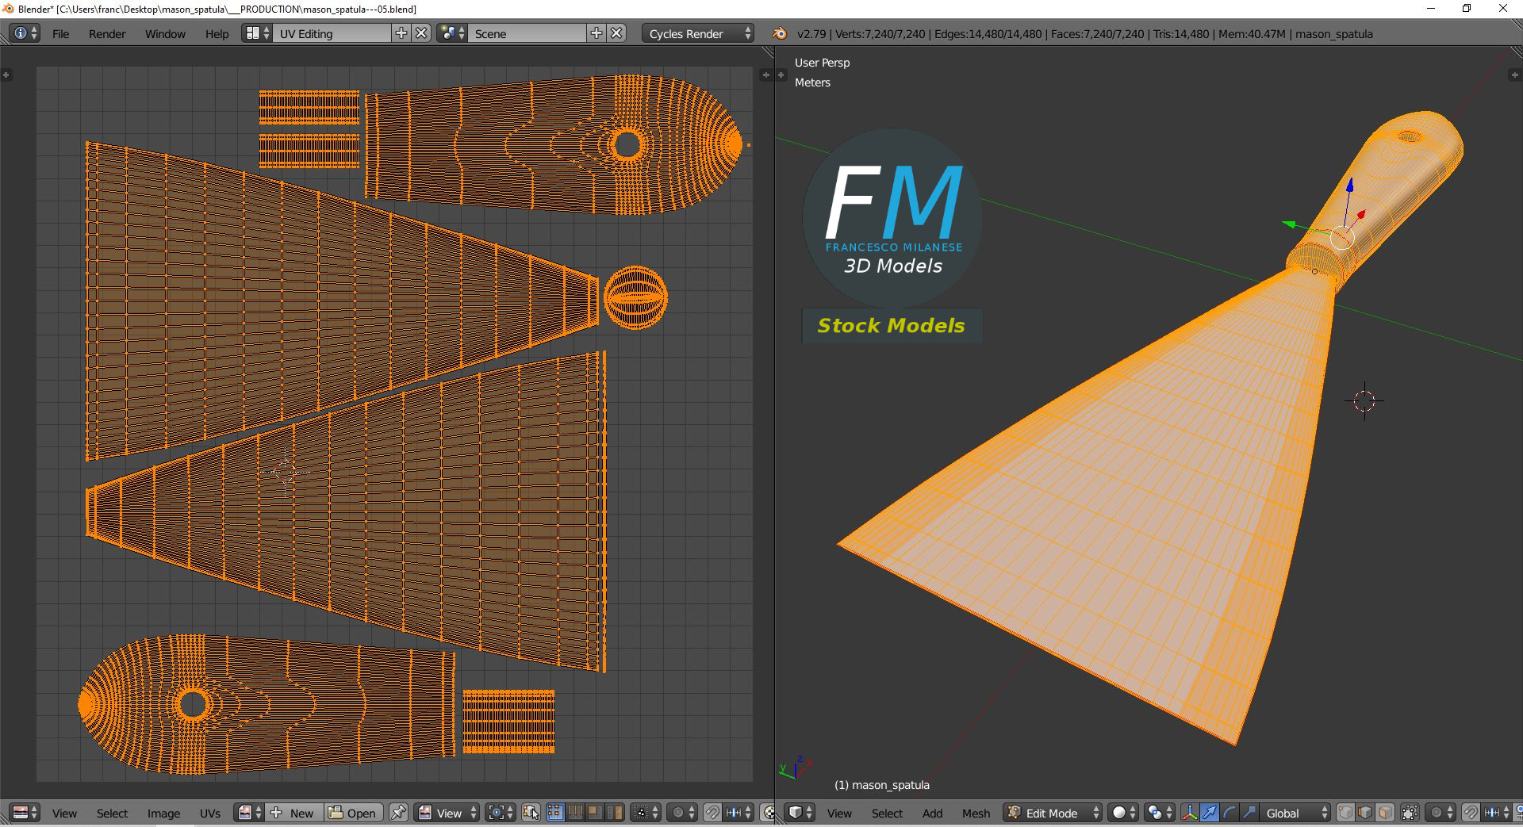Delete the Scene with the X icon

[x=616, y=33]
